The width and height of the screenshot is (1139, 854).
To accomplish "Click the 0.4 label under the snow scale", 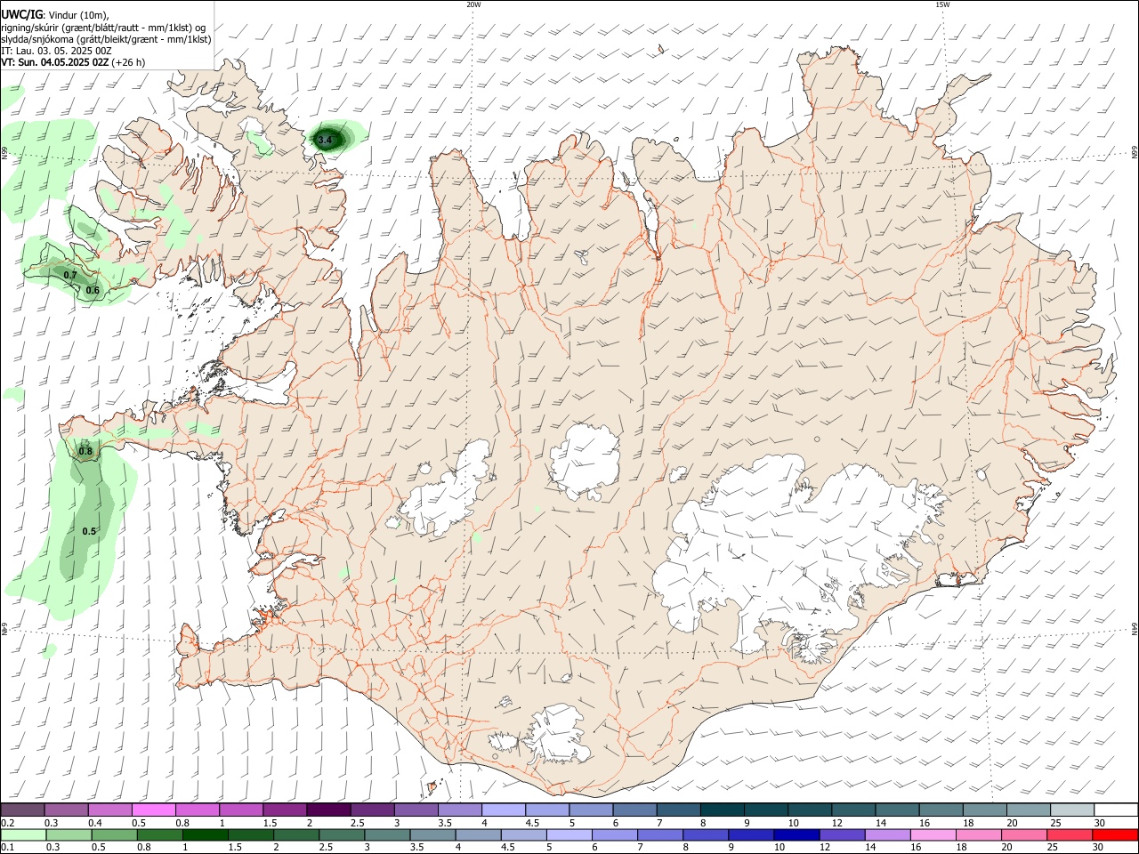I will click(x=95, y=823).
